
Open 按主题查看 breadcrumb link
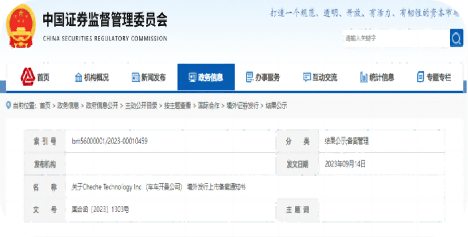point(178,105)
